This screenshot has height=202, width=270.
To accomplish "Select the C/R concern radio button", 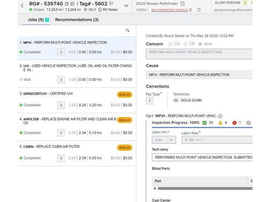I will click(x=185, y=44).
